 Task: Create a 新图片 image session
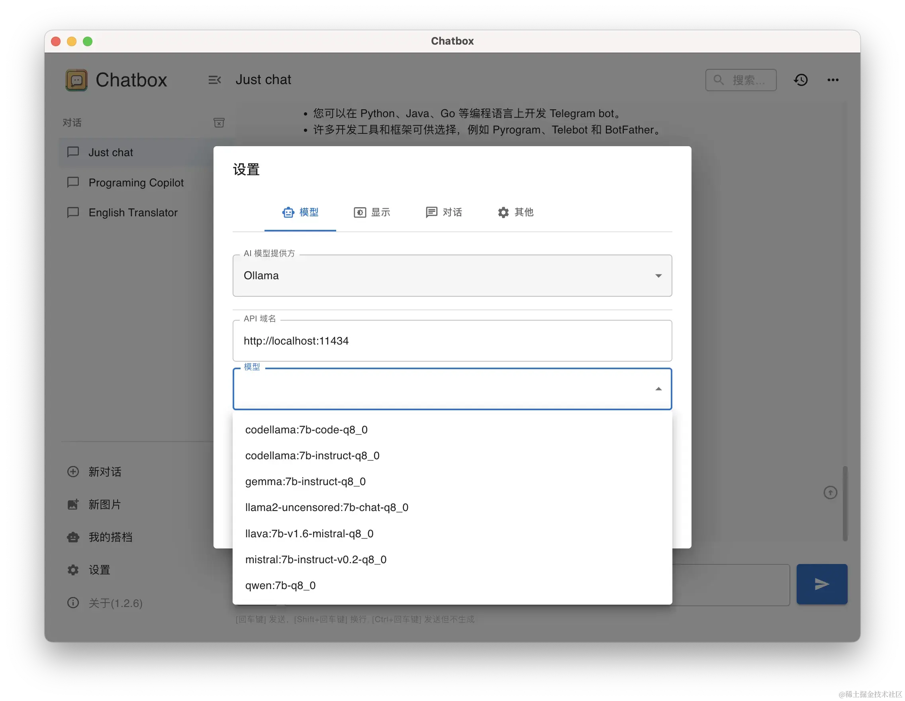click(137, 504)
